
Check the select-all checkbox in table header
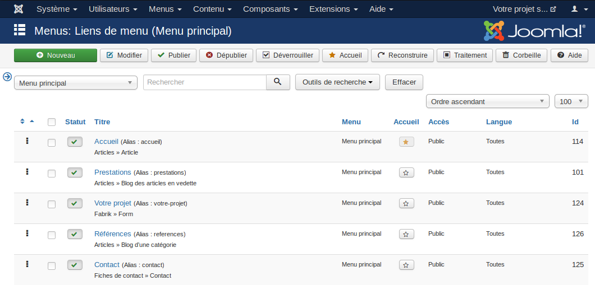[52, 122]
